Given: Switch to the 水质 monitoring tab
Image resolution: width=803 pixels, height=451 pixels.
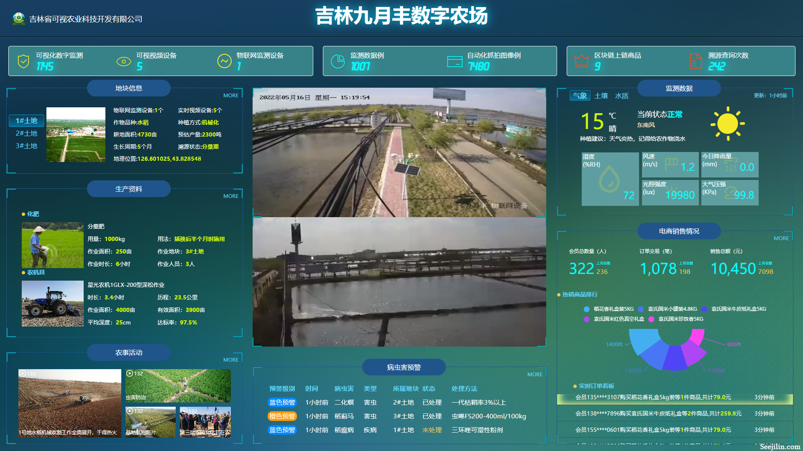Looking at the screenshot, I should 621,96.
